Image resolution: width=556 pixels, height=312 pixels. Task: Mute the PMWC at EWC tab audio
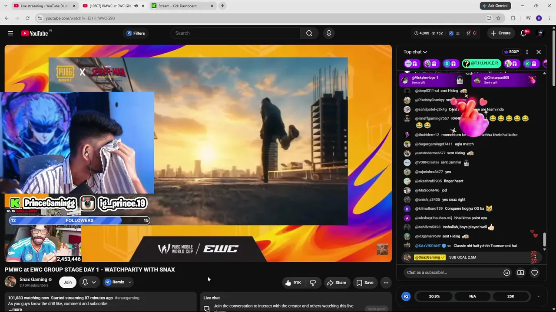[136, 6]
